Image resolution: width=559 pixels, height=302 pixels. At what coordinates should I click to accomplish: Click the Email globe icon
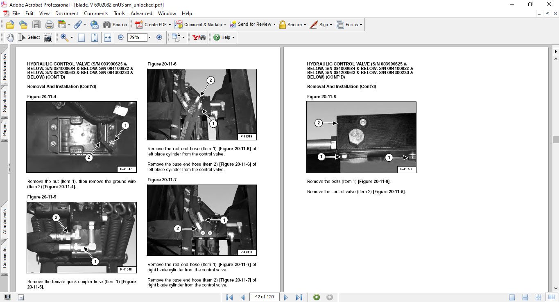tap(94, 25)
